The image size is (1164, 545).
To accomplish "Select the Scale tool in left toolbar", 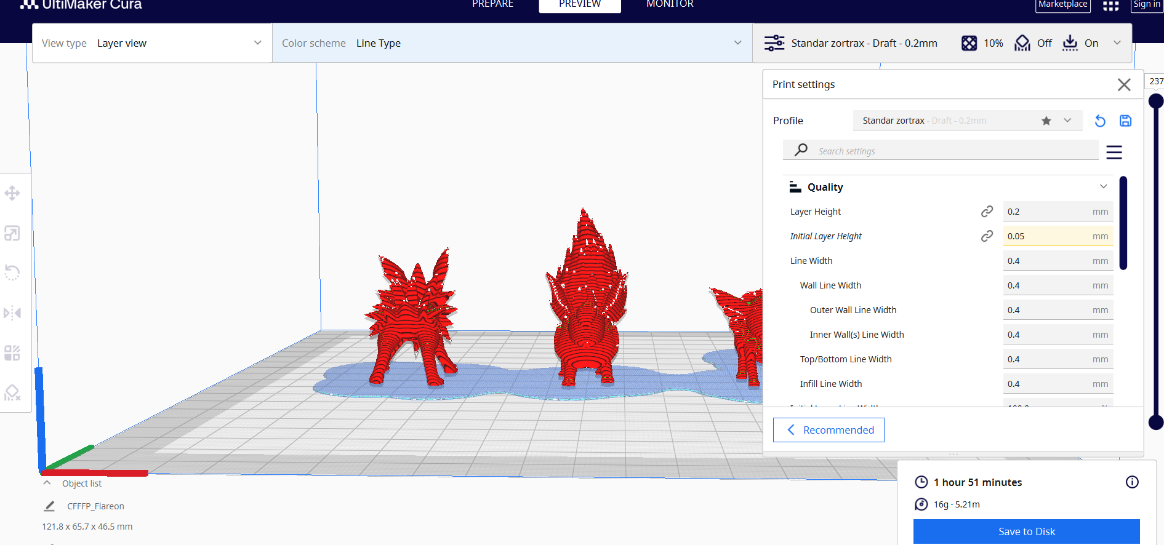I will [12, 233].
